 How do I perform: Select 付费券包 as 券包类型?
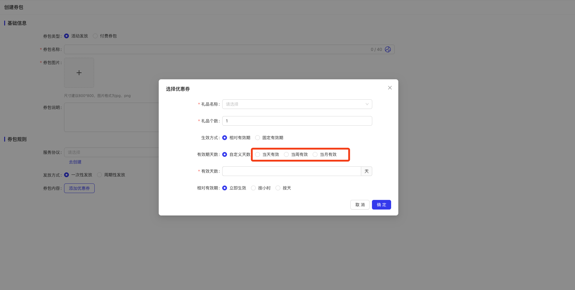95,36
